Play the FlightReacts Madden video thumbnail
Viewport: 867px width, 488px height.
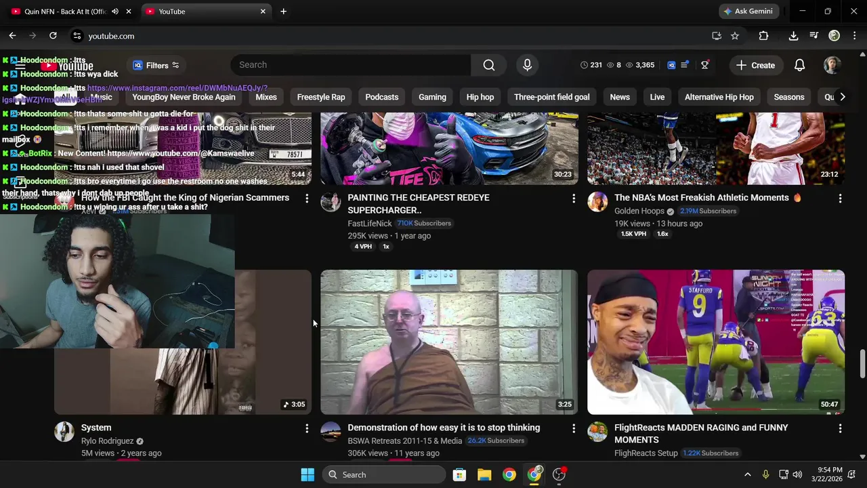point(716,342)
